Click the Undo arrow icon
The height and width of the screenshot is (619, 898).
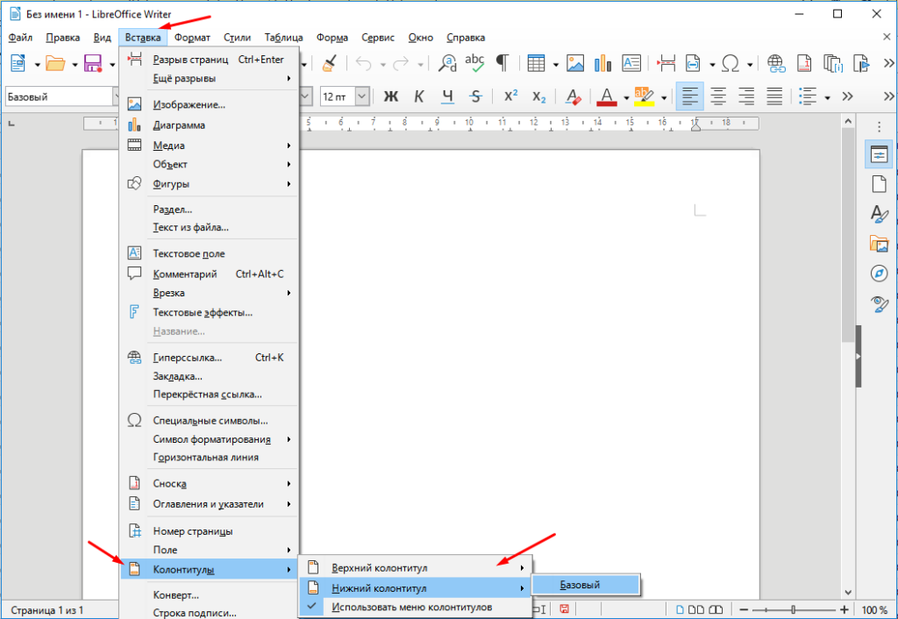[x=363, y=63]
